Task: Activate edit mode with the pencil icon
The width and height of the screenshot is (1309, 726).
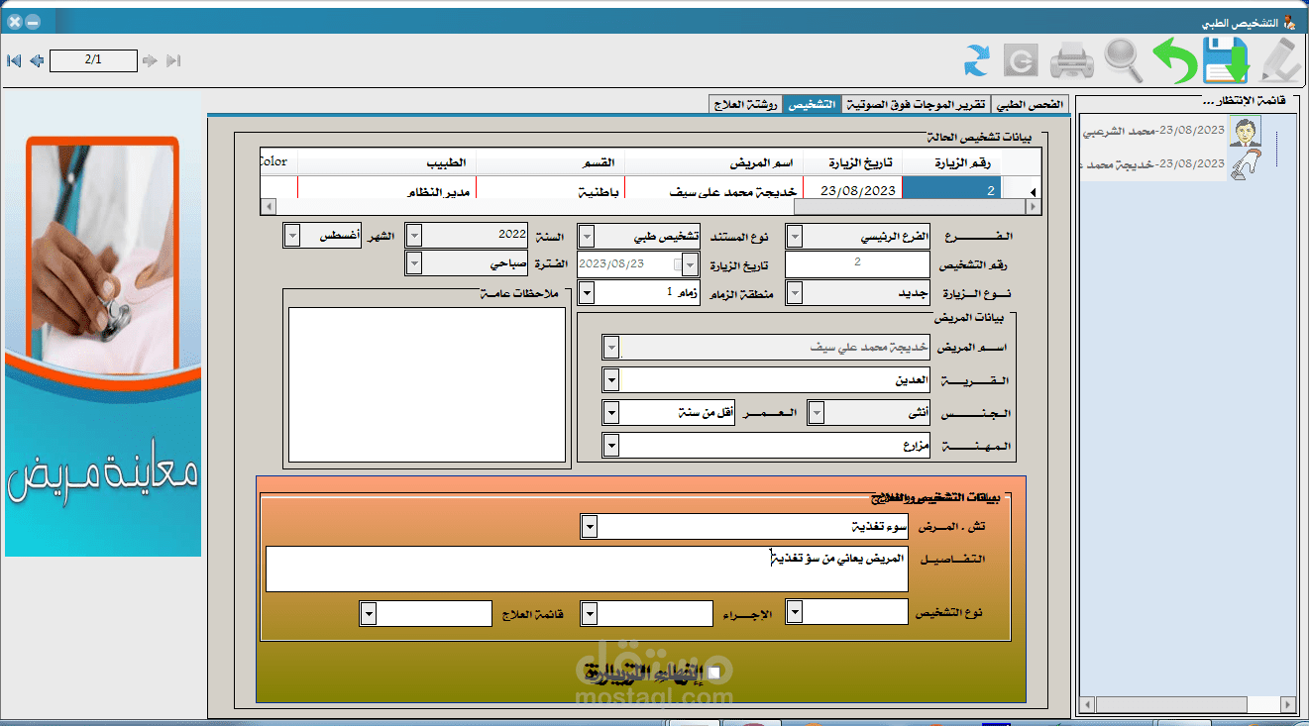Action: point(1278,59)
